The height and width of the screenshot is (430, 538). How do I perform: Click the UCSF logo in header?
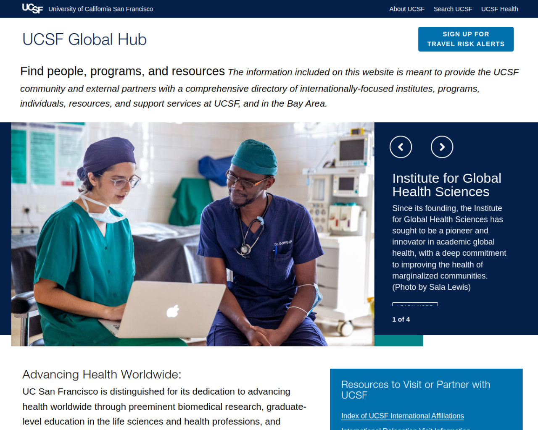point(32,8)
